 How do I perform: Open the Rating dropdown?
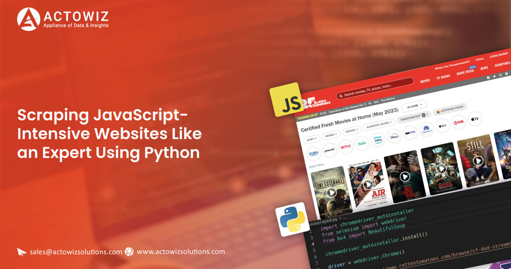(351, 130)
